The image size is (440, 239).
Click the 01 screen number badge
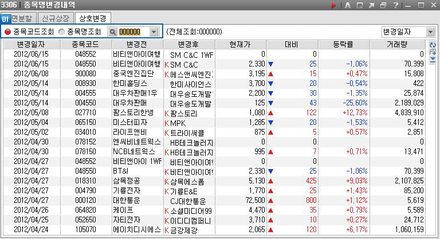5,19
